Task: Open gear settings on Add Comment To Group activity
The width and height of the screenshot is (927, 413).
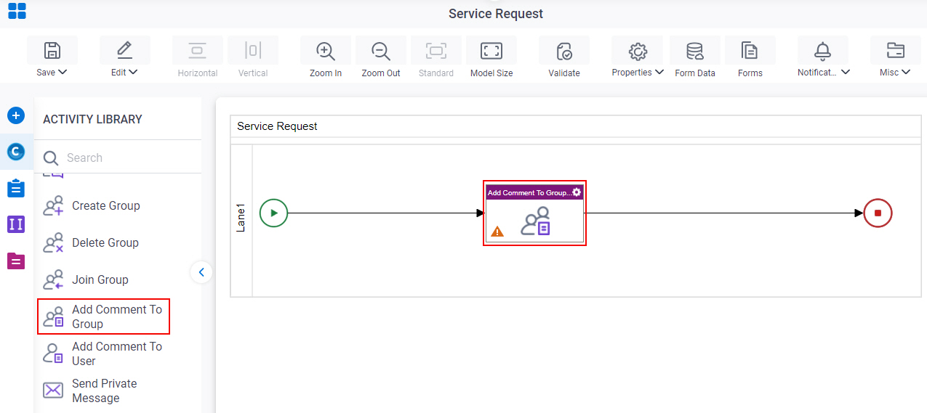Action: 577,192
